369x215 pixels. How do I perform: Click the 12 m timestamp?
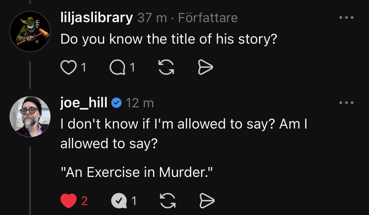click(x=140, y=103)
